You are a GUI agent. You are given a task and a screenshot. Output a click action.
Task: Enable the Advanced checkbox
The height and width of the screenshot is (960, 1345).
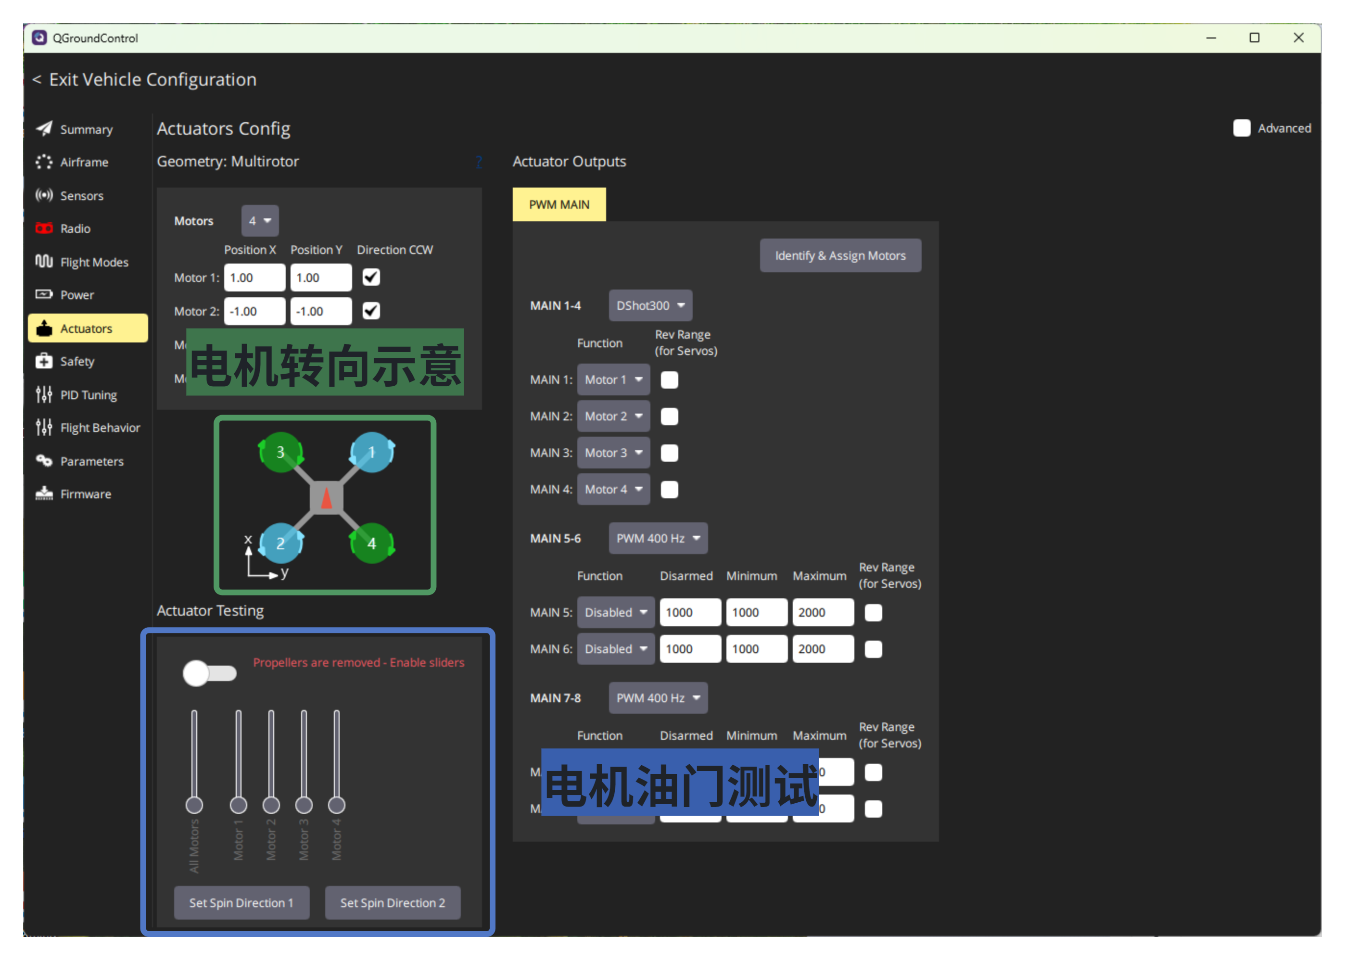(1242, 128)
